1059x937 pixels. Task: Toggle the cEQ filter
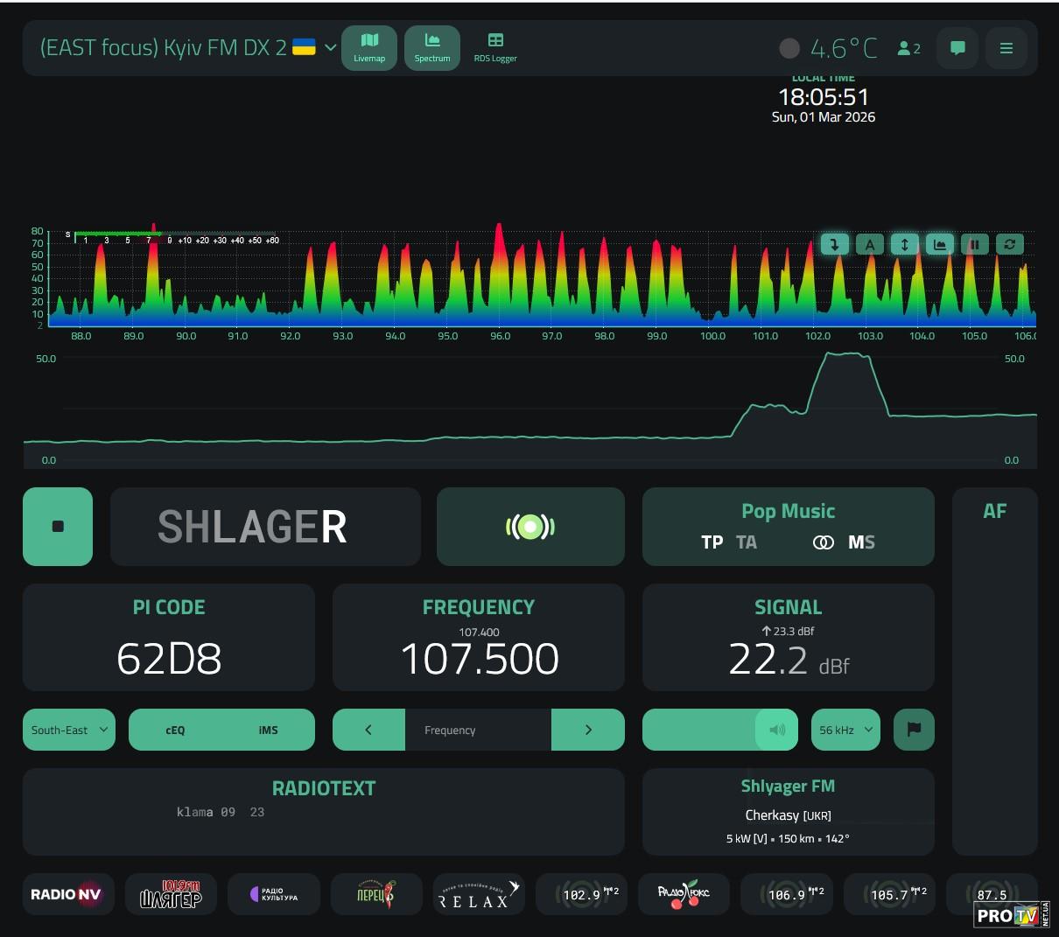pos(175,730)
